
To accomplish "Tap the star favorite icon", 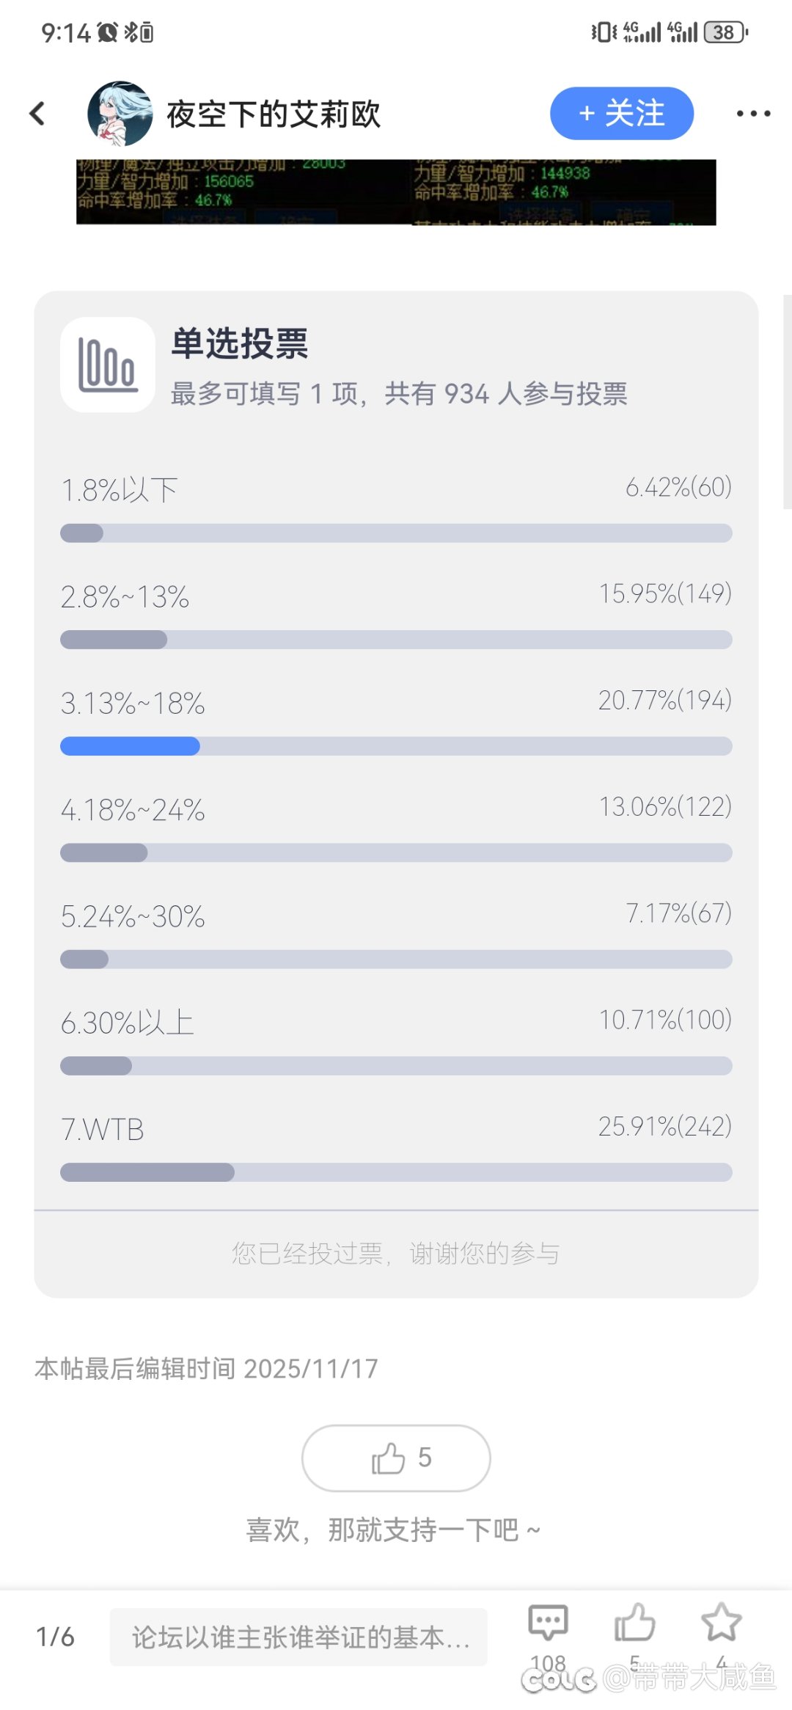I will tap(721, 1622).
